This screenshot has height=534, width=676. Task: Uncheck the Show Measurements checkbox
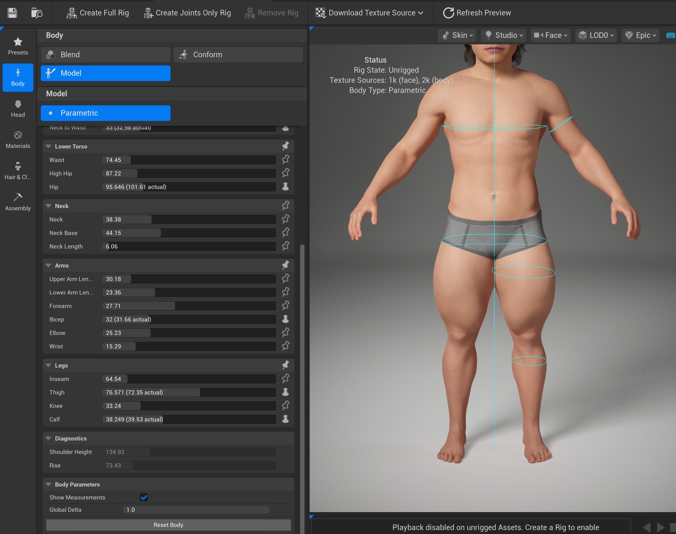(144, 497)
